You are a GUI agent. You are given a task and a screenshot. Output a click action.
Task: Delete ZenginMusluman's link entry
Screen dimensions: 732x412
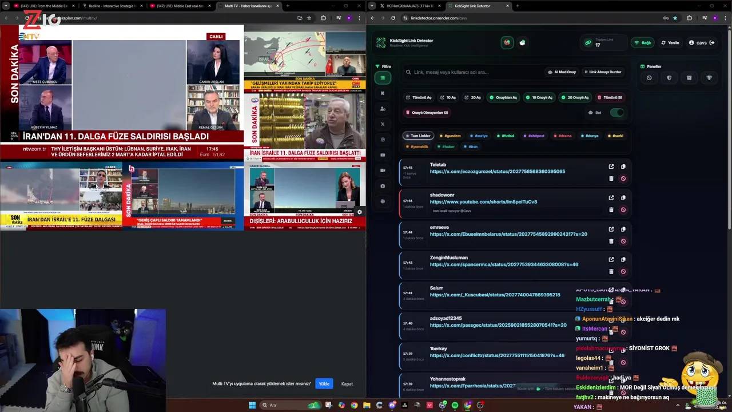coord(611,271)
